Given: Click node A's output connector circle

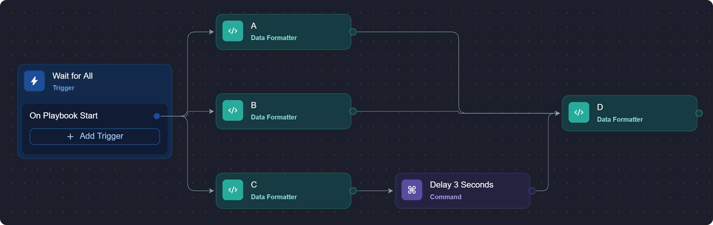Looking at the screenshot, I should click(353, 32).
